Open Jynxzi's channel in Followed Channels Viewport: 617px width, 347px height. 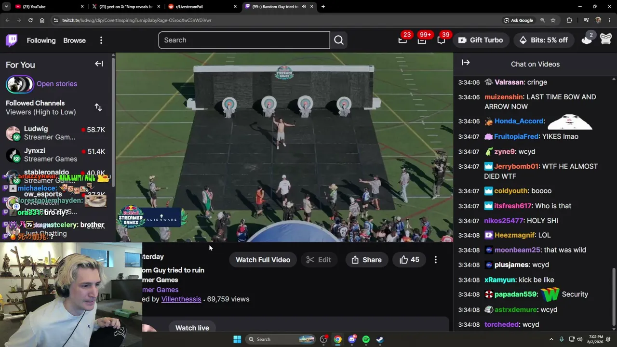pos(56,155)
